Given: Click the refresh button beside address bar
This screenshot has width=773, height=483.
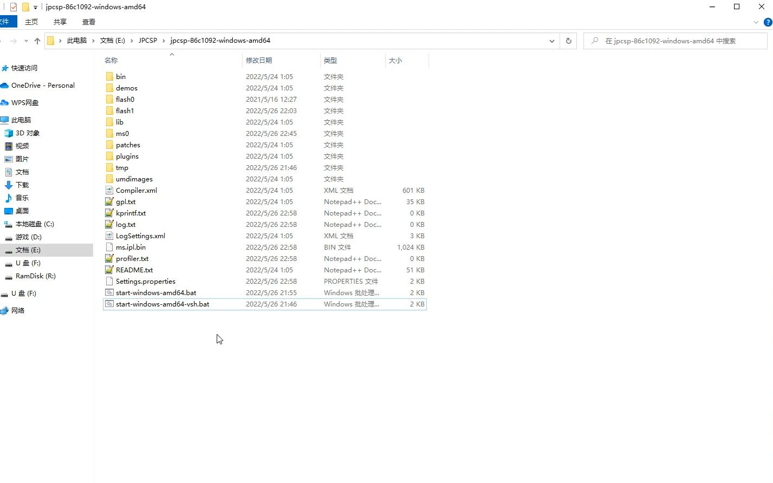Looking at the screenshot, I should tap(568, 41).
